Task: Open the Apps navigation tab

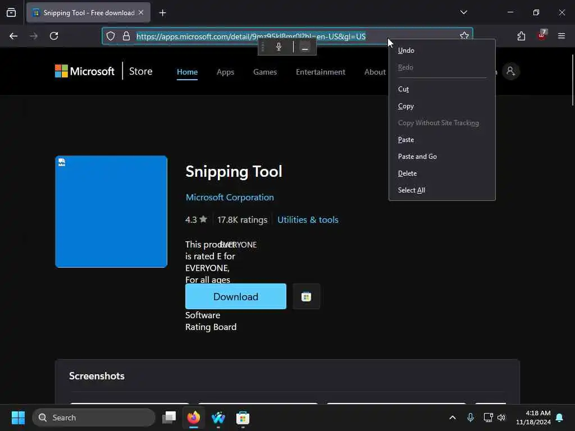Action: (225, 72)
